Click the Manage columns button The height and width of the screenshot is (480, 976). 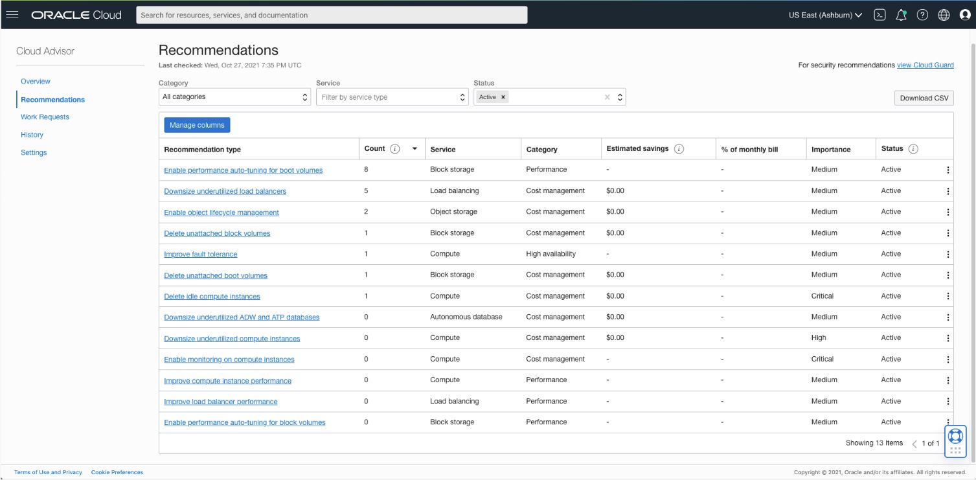[x=196, y=125]
